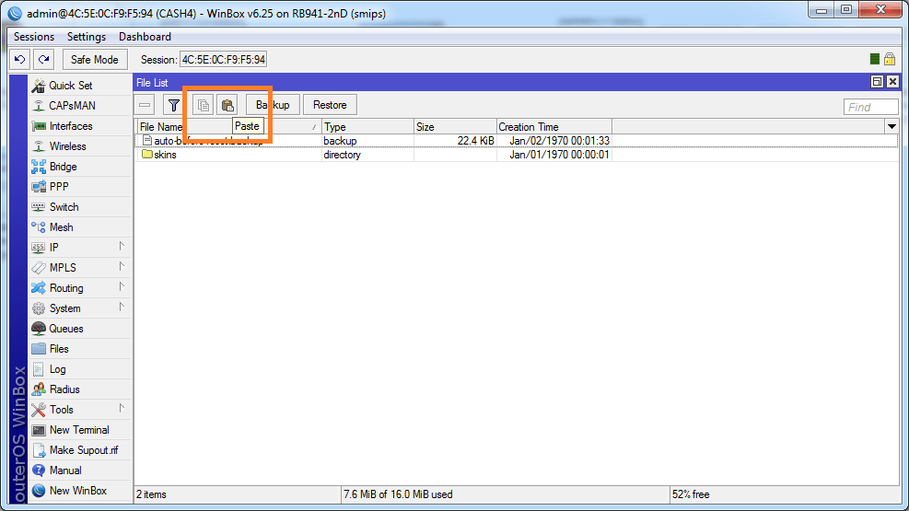Select the skins directory row

[x=165, y=155]
